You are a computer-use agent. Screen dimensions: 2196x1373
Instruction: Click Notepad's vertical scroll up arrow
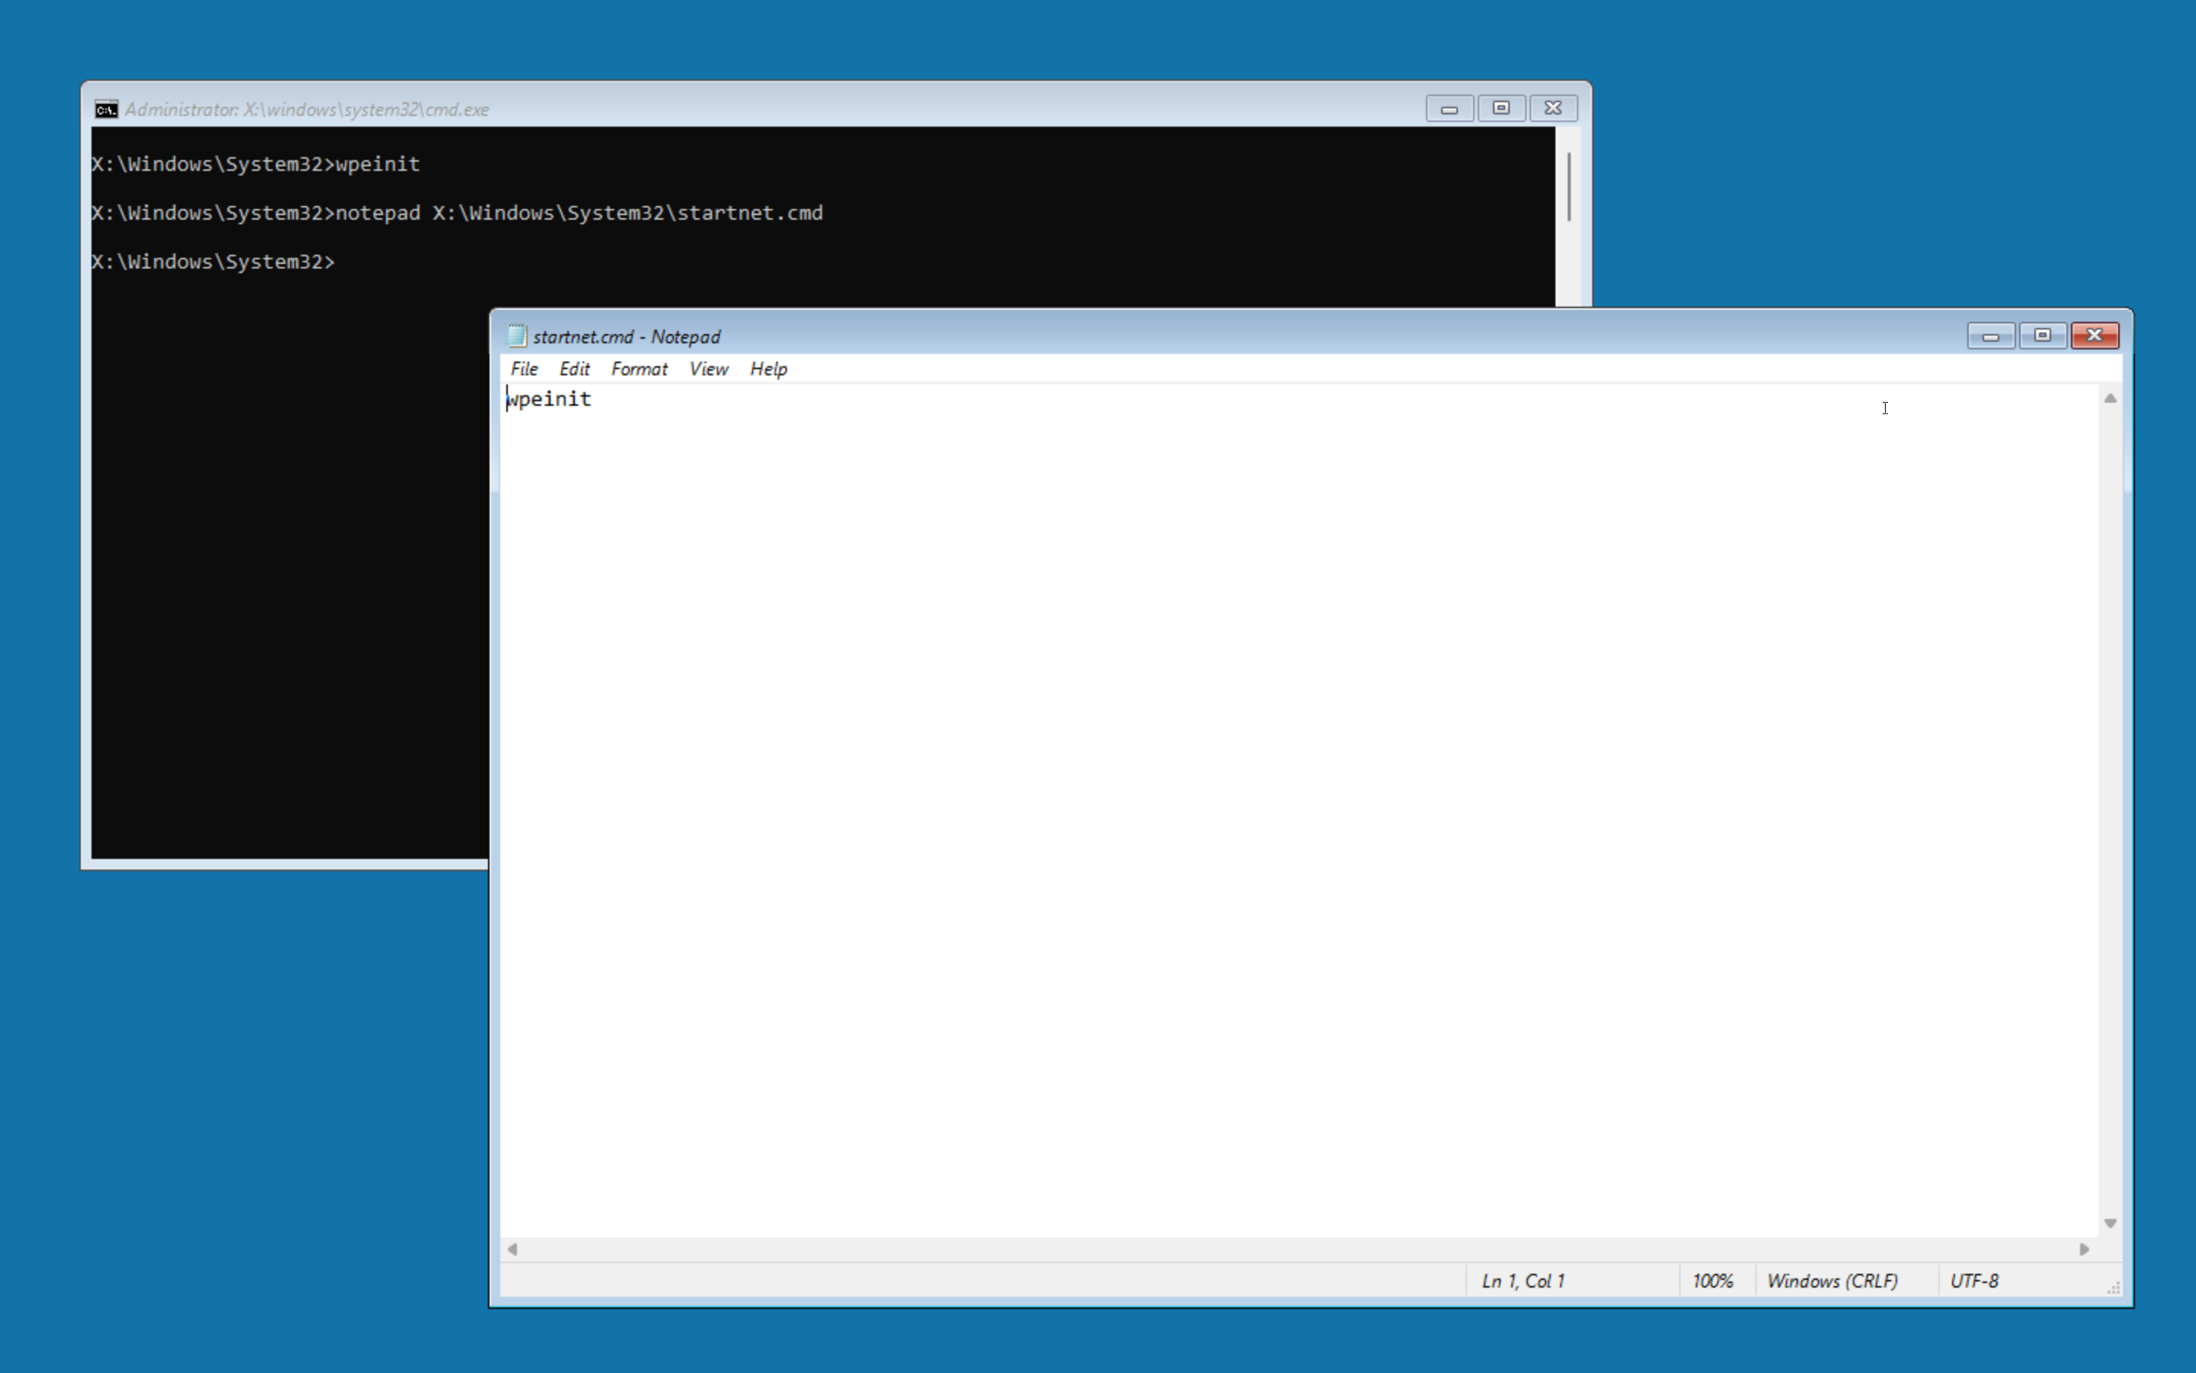pyautogui.click(x=2110, y=399)
